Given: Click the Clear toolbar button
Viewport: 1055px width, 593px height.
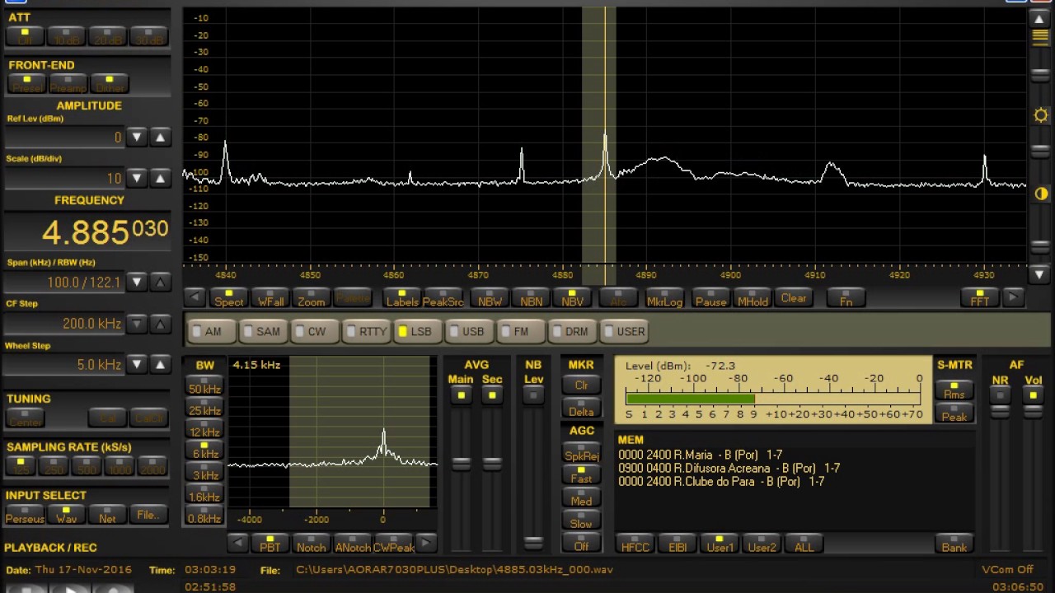Looking at the screenshot, I should click(793, 298).
